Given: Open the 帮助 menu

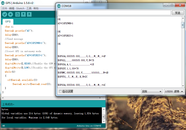Looking at the screenshot, I should pos(36,8).
